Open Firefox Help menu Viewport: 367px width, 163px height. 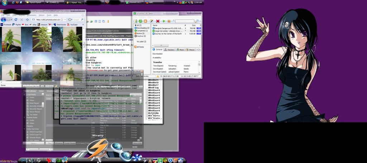coord(56,15)
